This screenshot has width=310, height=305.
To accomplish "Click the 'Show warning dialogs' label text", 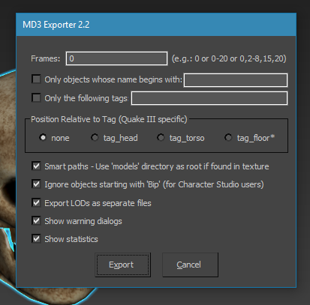I will (83, 221).
